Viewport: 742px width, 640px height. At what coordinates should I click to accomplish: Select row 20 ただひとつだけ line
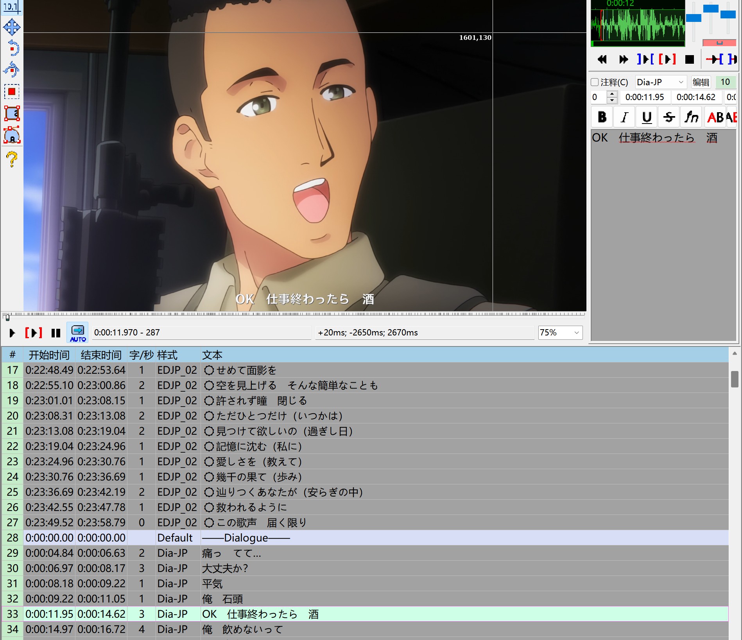(365, 416)
